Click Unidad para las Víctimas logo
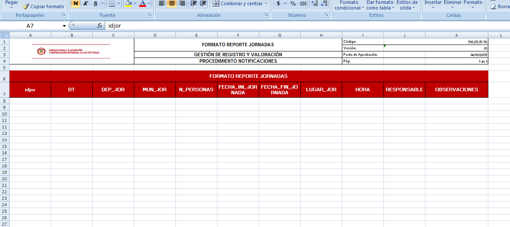The width and height of the screenshot is (510, 227). (x=71, y=51)
